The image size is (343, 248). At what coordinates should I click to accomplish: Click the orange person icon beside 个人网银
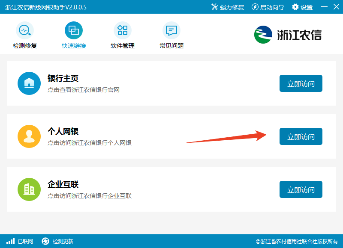(29, 136)
